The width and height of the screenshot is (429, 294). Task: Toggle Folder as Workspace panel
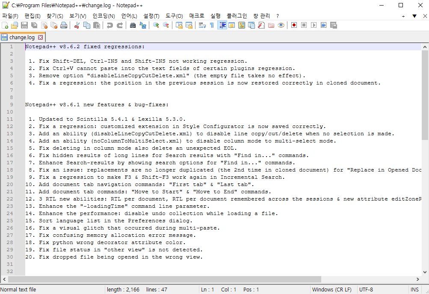(x=271, y=25)
